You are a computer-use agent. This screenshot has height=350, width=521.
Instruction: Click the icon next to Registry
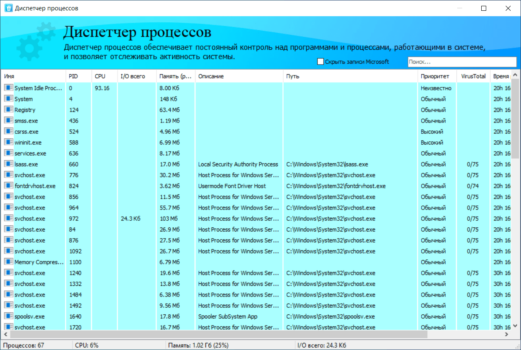coord(9,110)
